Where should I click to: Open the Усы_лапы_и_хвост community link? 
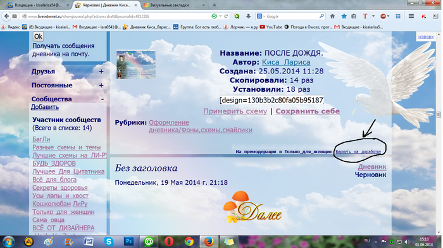coord(61,195)
